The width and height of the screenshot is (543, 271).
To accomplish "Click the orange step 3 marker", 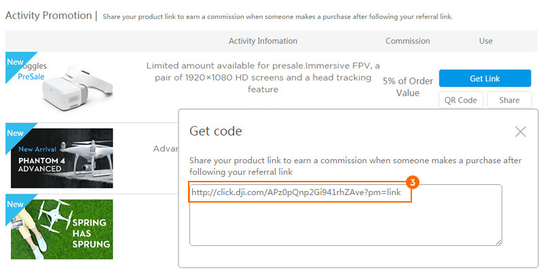I will click(412, 182).
